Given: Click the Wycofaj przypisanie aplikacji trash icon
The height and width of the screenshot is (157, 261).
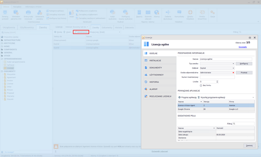Looking at the screenshot, I should point(199,98).
